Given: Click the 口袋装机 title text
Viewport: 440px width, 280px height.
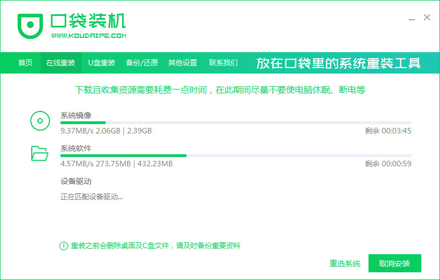Looking at the screenshot, I should (x=89, y=20).
